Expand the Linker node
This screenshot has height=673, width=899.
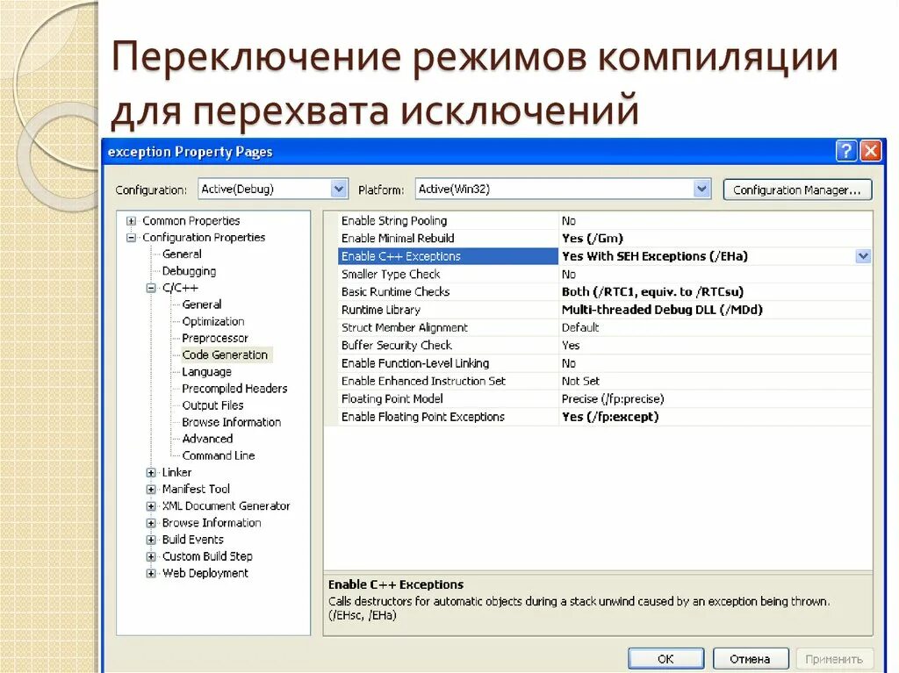(151, 472)
